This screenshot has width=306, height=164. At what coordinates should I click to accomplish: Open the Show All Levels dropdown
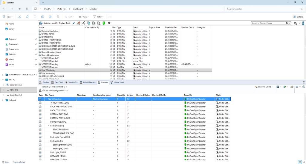pos(264,87)
